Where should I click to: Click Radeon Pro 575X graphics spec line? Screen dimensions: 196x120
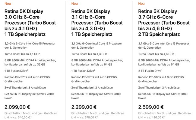click(x=94, y=79)
